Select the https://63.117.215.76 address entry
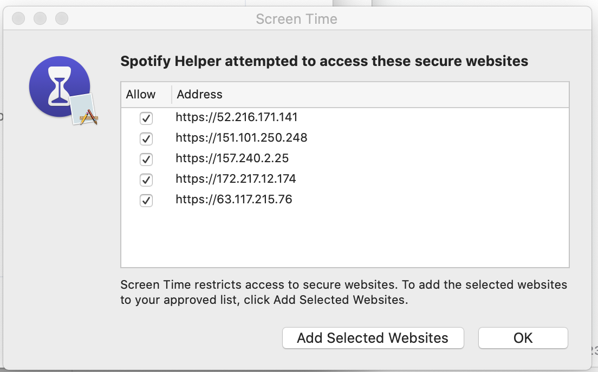The image size is (598, 372). (234, 200)
